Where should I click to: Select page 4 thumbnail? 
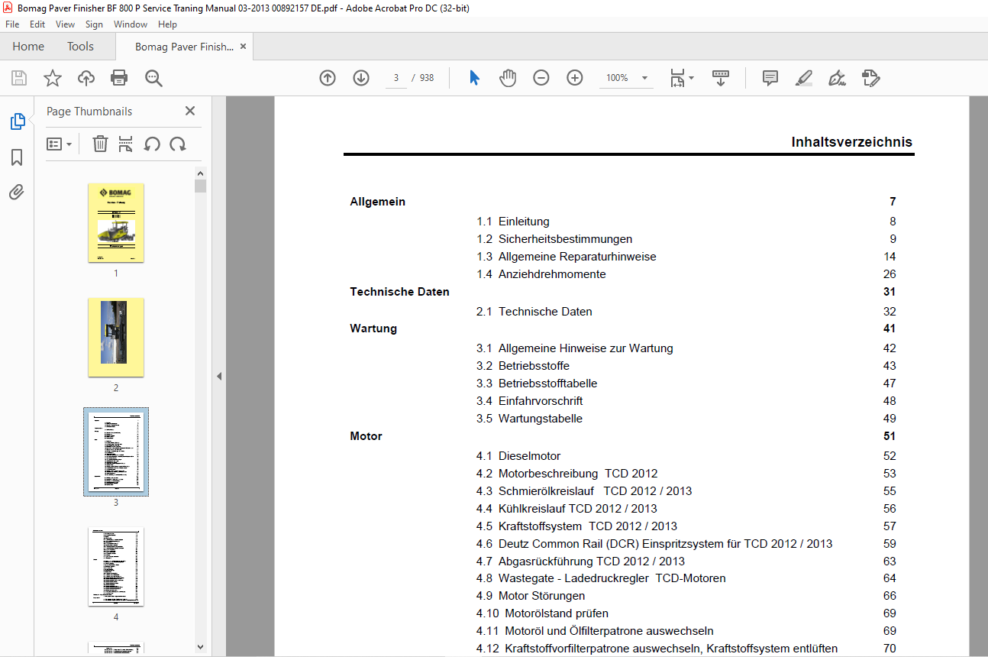[116, 566]
